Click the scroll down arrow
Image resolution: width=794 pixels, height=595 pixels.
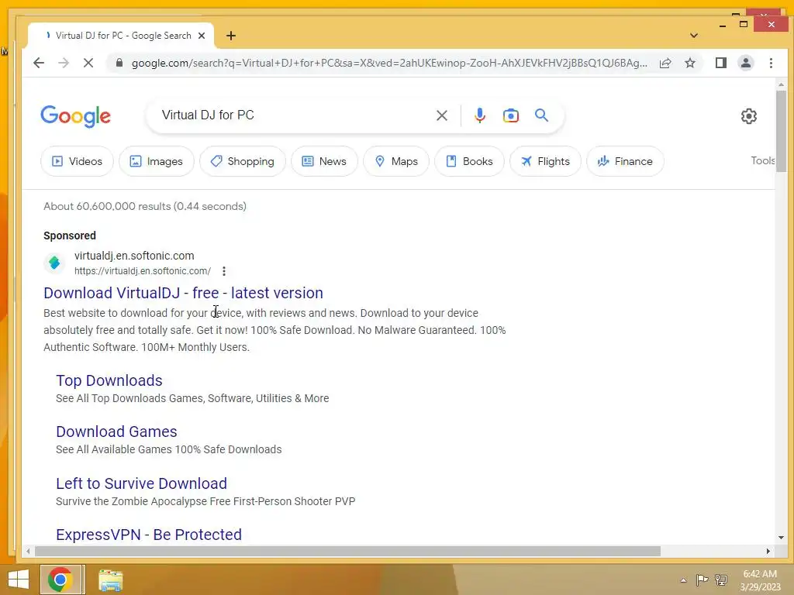781,538
